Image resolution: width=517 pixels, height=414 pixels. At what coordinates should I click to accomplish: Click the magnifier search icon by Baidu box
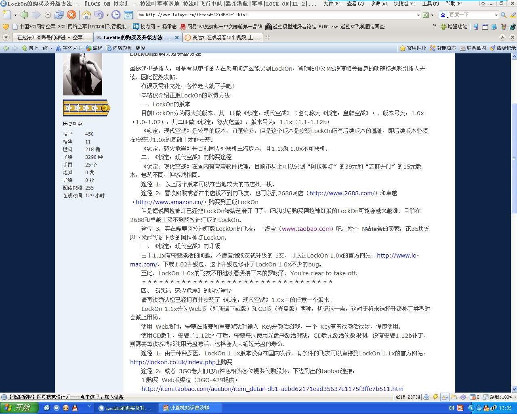[504, 15]
